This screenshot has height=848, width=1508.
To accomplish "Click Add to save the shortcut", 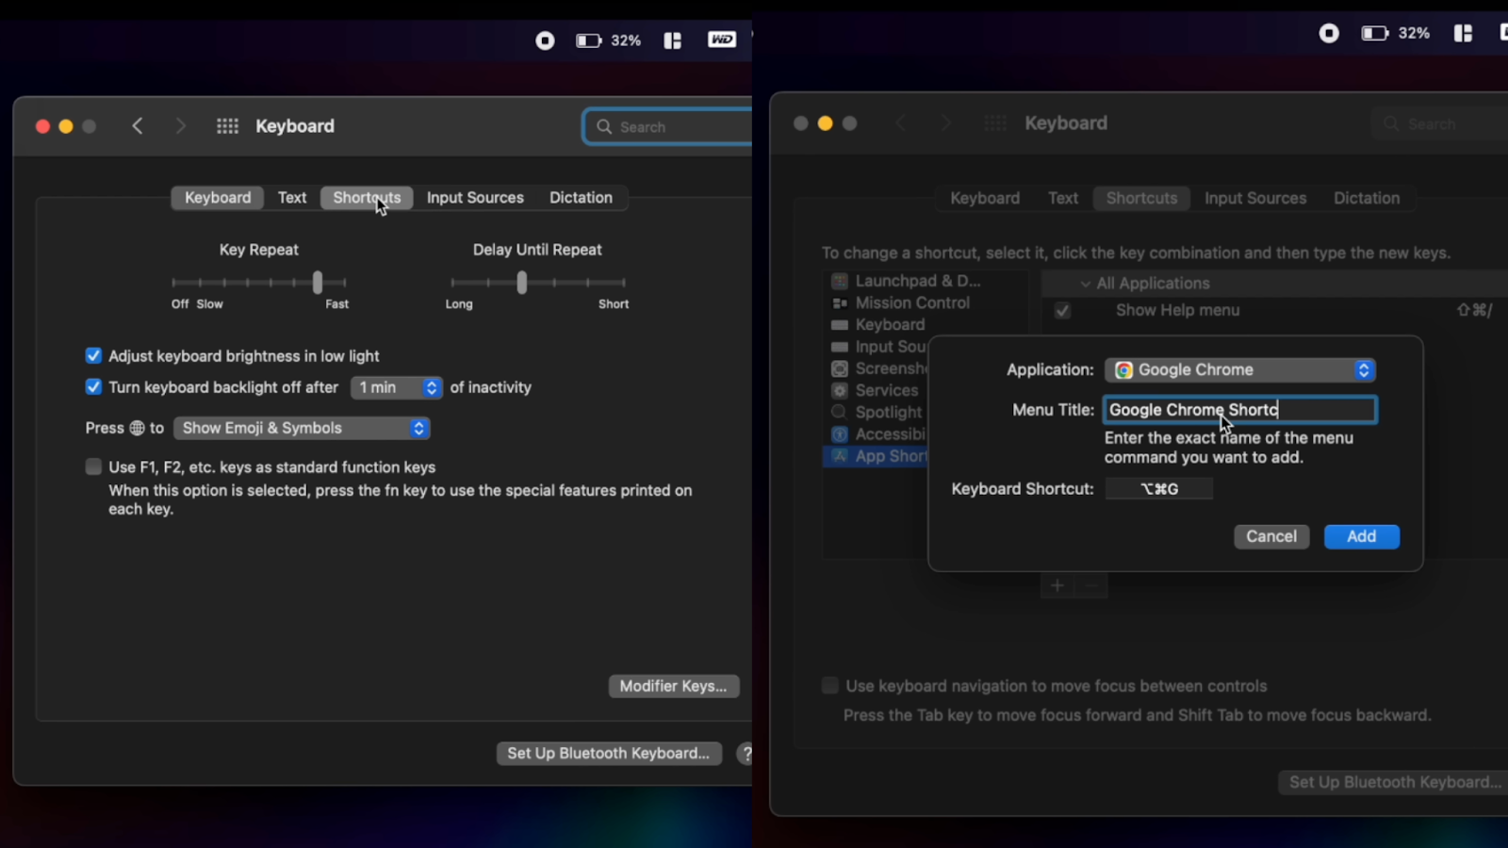I will (1361, 536).
